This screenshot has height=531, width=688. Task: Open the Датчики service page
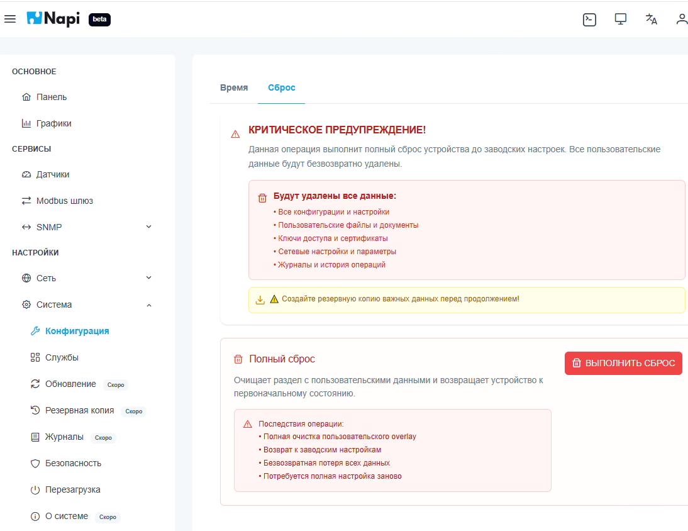coord(52,174)
